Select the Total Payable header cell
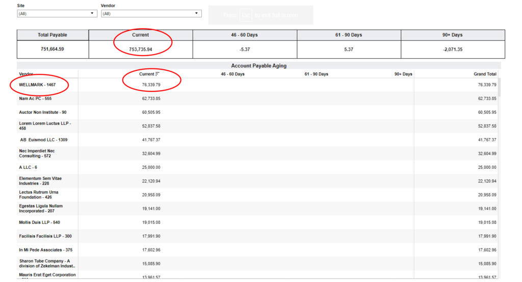Viewport: 522px width, 282px height. click(x=53, y=35)
